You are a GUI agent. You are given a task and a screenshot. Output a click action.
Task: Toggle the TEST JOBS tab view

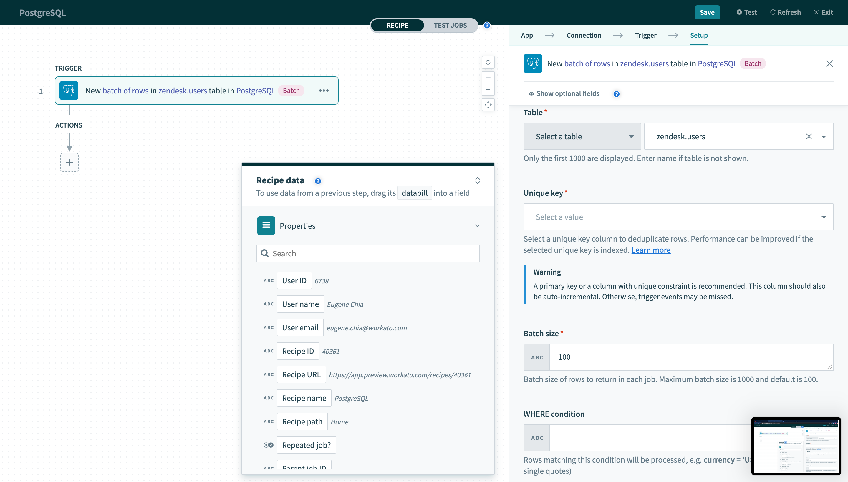(x=450, y=25)
